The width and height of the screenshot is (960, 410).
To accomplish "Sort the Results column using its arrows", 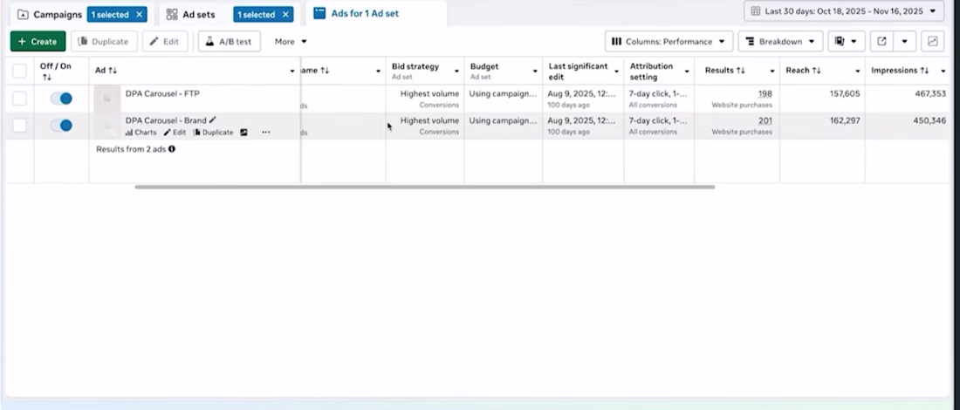I will coord(741,71).
